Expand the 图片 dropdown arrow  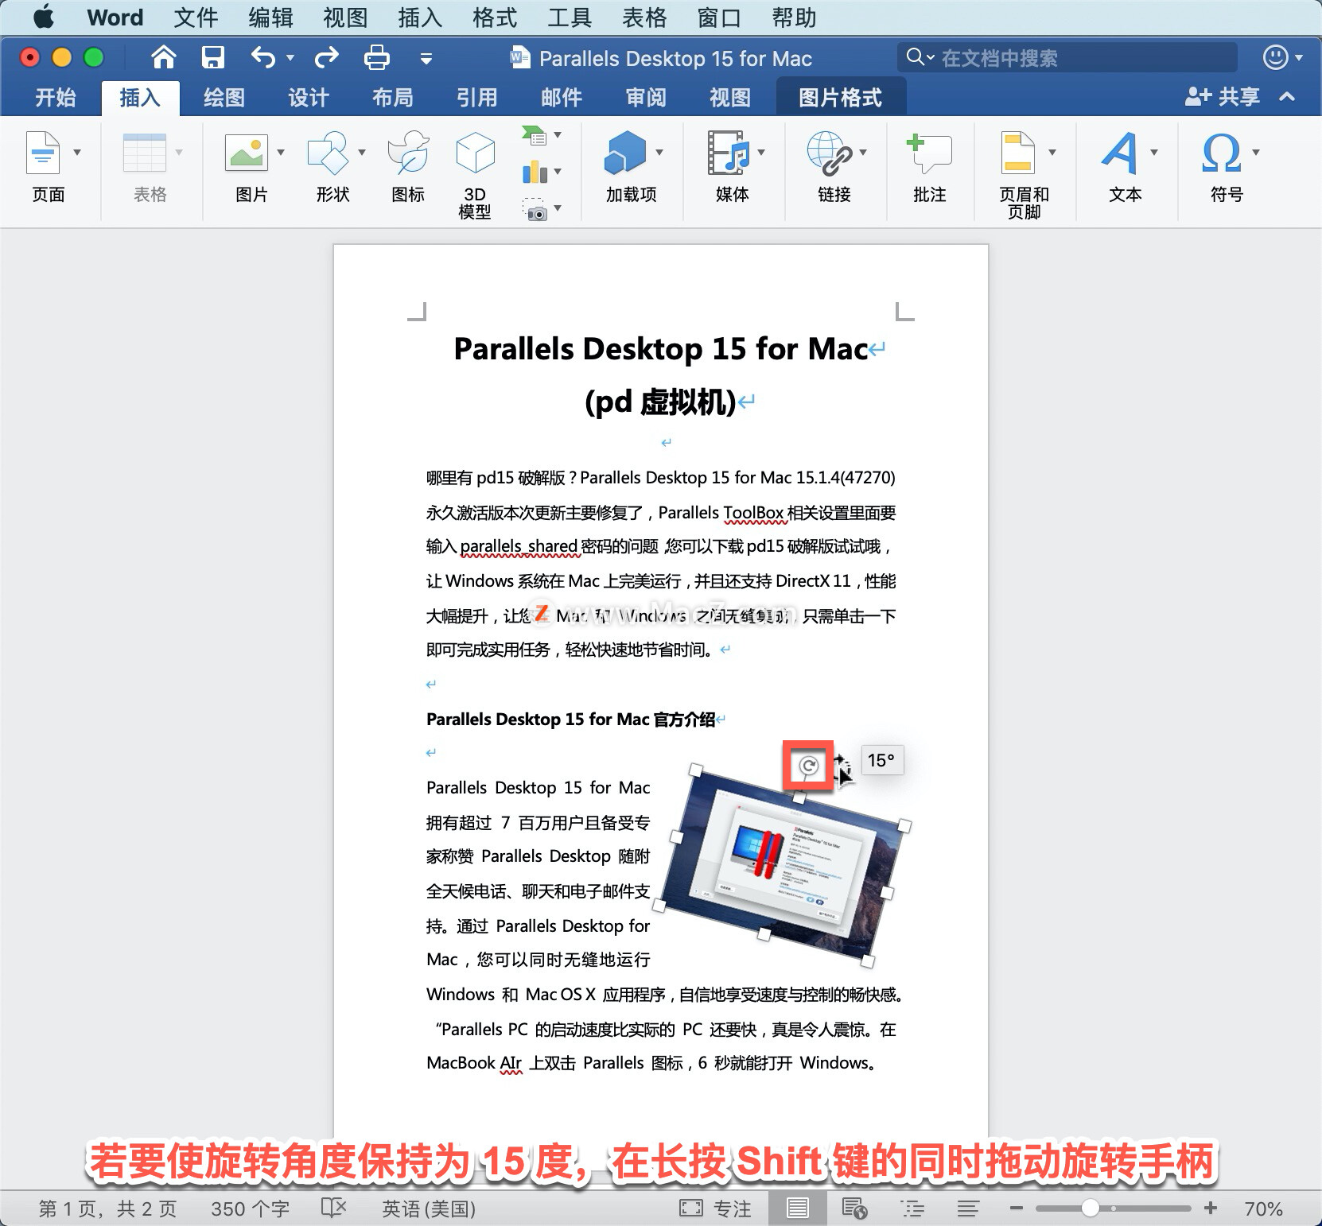coord(281,152)
